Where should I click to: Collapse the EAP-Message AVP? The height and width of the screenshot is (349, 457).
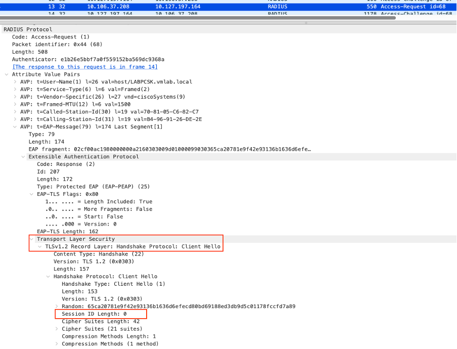point(15,127)
